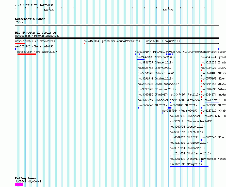Image resolution: width=226 pixels, height=187 pixels.
Task: Click the esv1001935 blue span line
Action: pyautogui.click(x=189, y=167)
